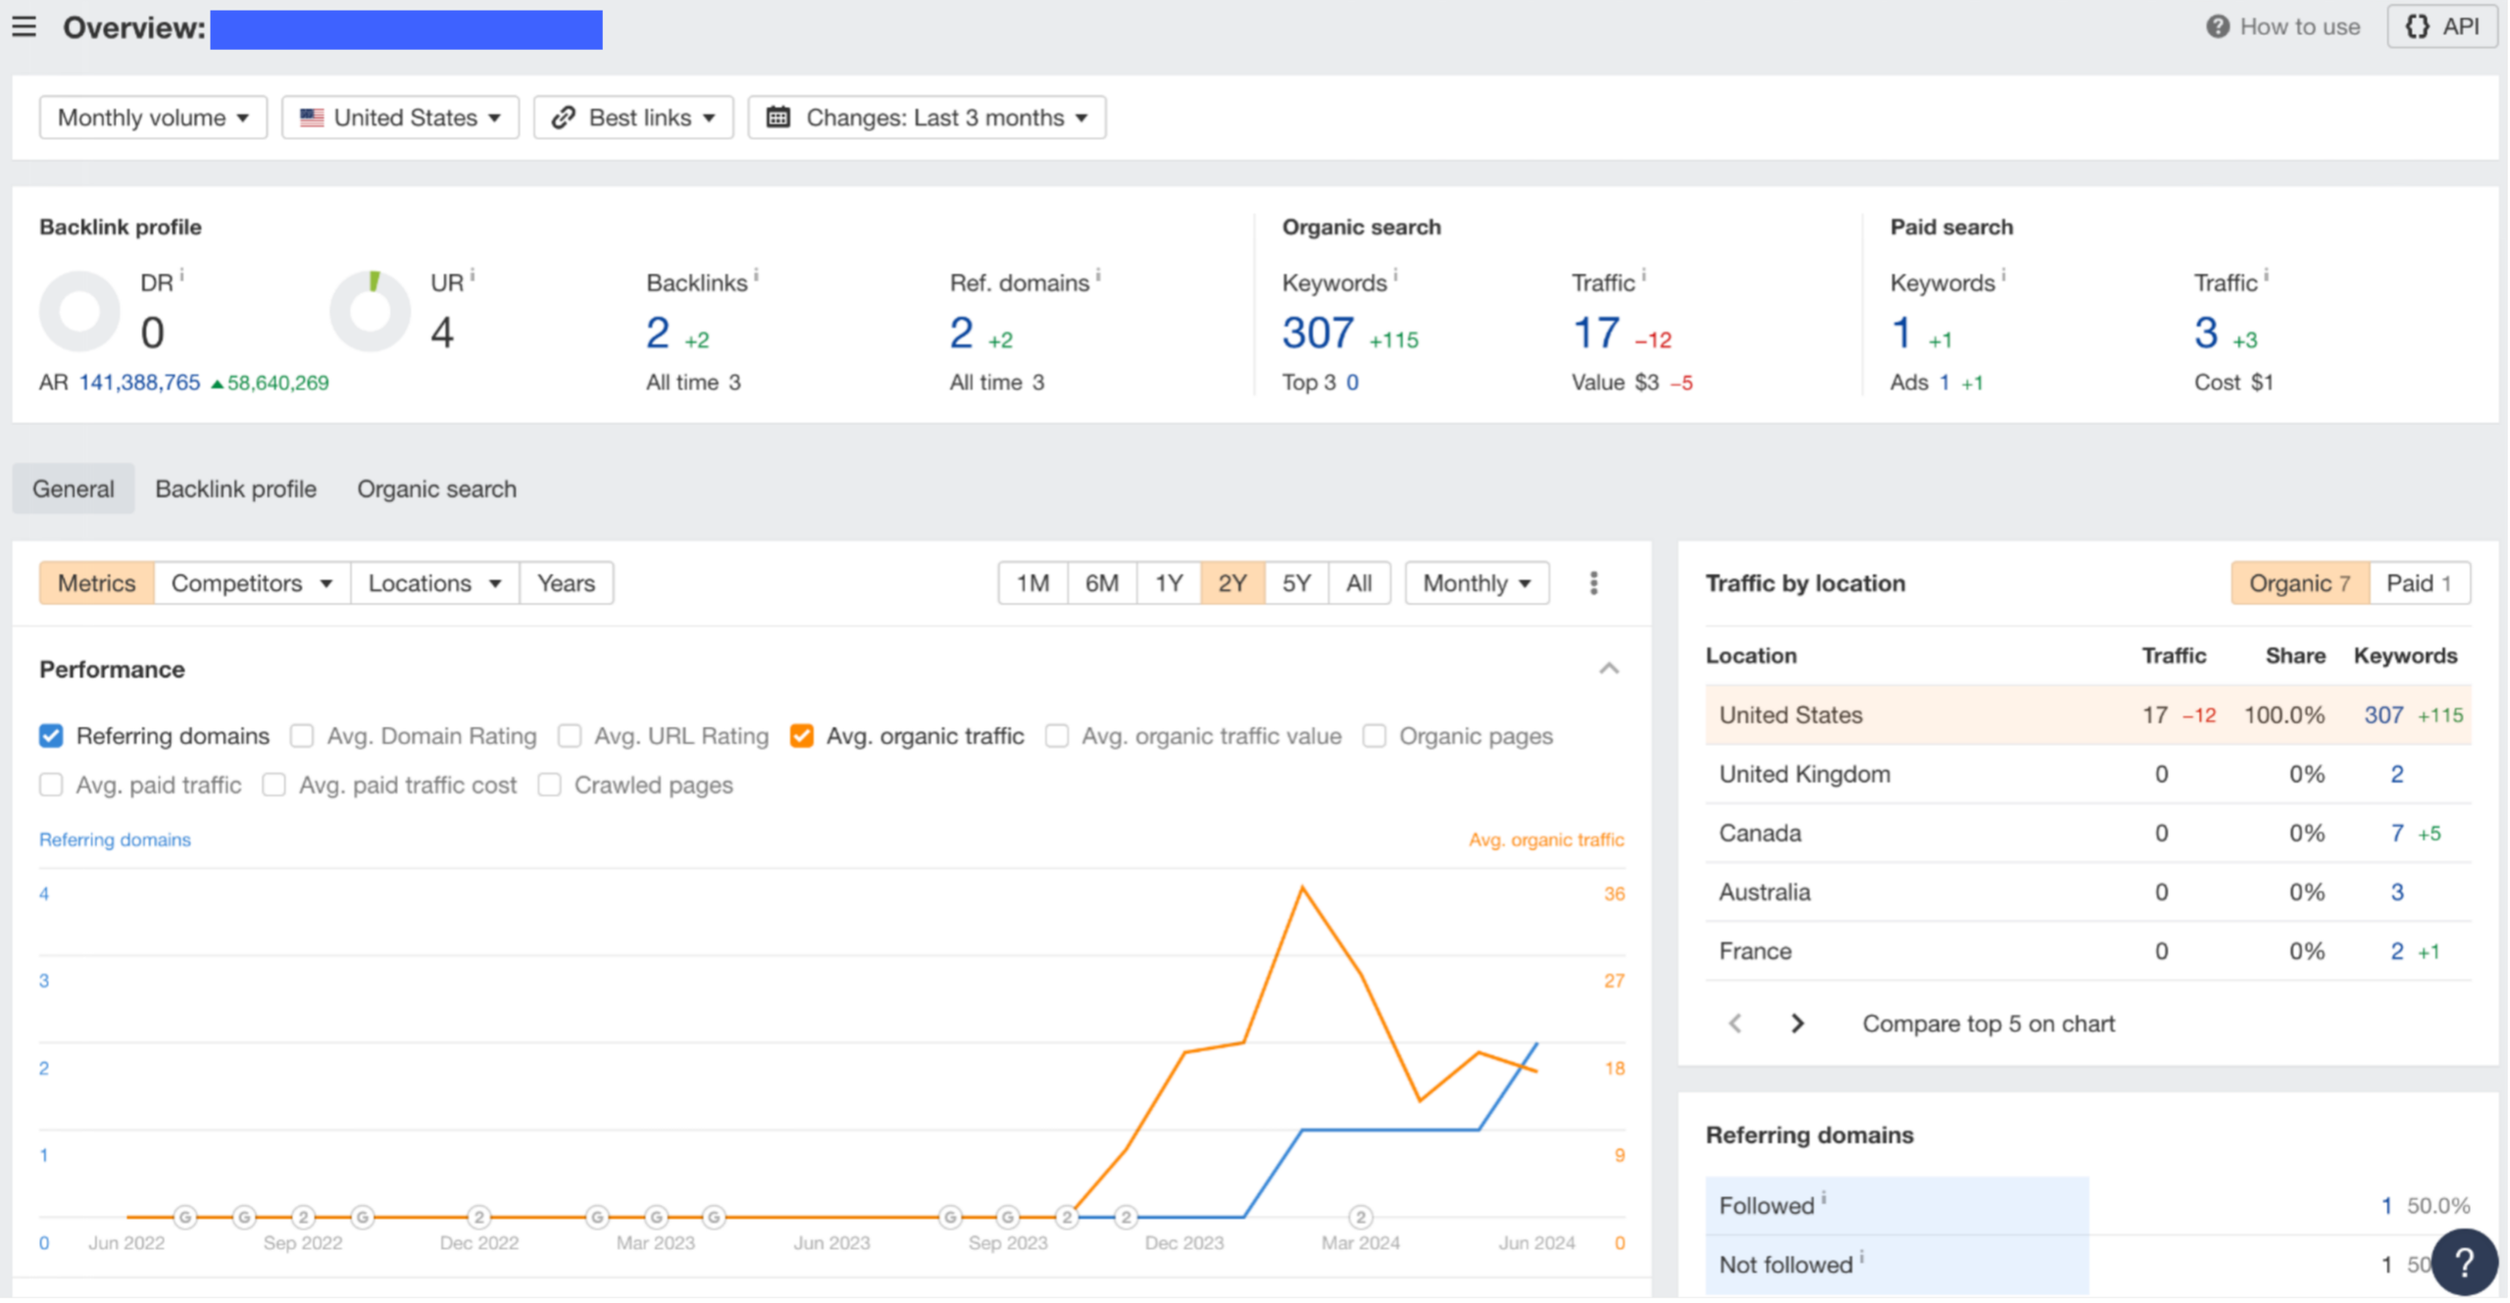
Task: Select the Paid traffic tab
Action: (x=2418, y=583)
